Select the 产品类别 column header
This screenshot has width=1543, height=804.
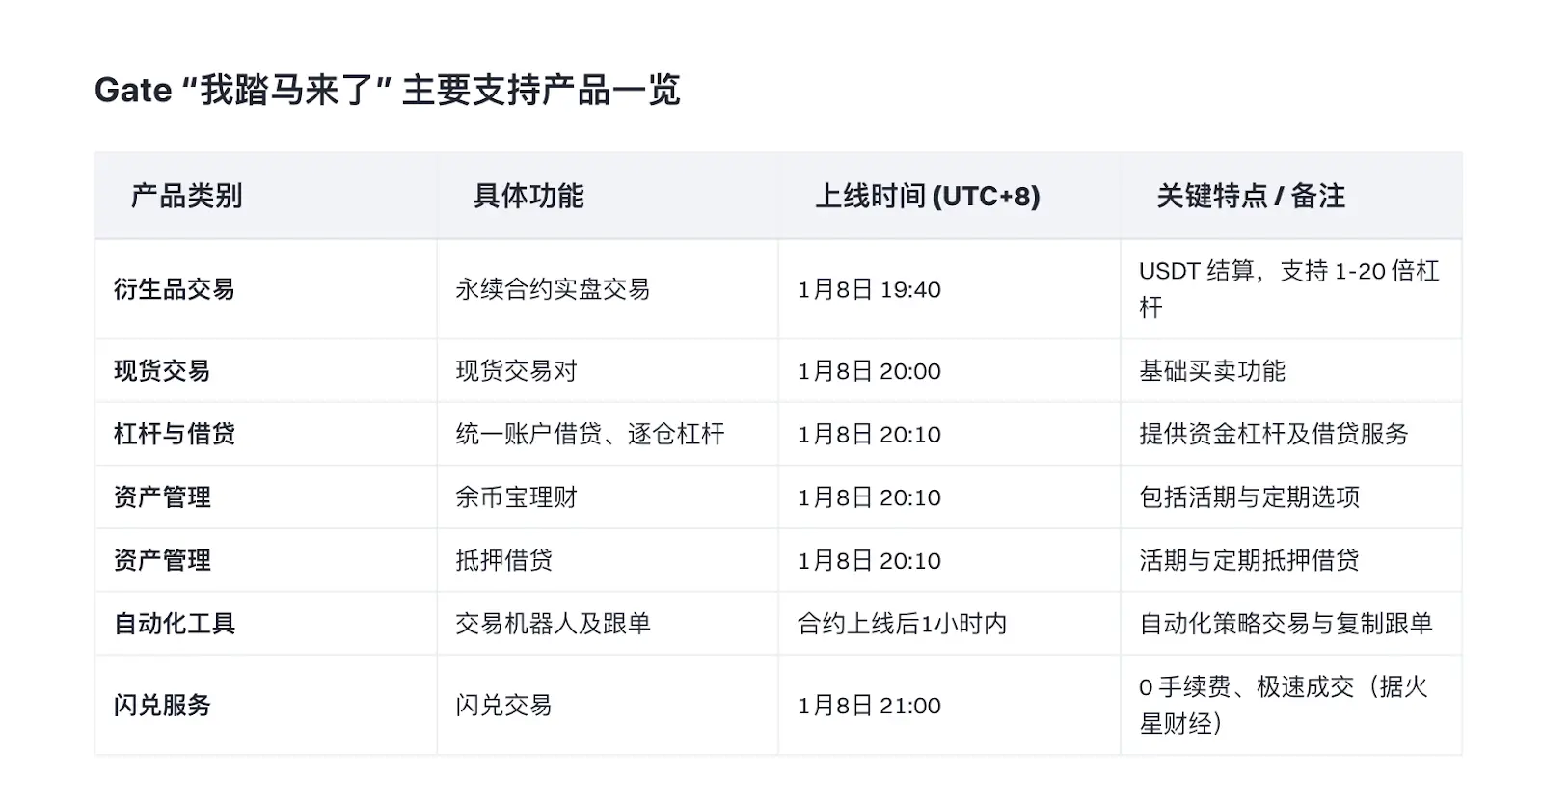tap(186, 196)
